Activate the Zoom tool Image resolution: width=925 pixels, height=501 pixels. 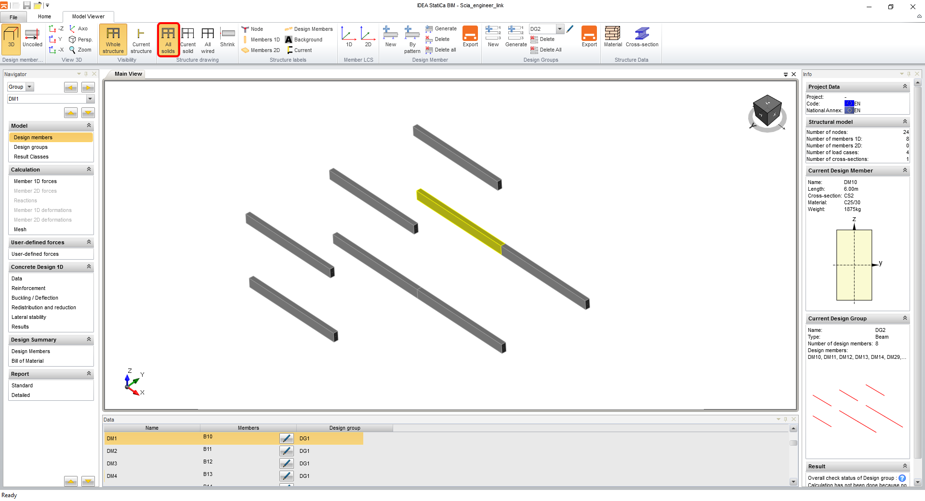click(x=80, y=50)
